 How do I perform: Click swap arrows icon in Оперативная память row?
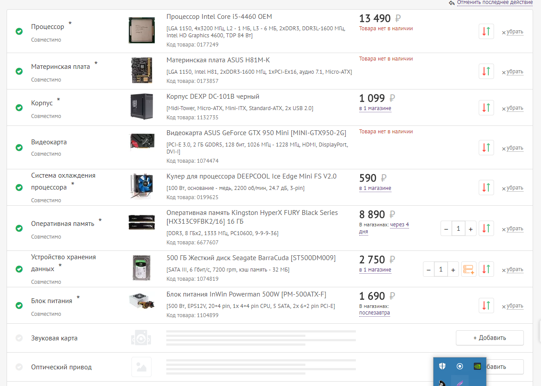(x=486, y=229)
